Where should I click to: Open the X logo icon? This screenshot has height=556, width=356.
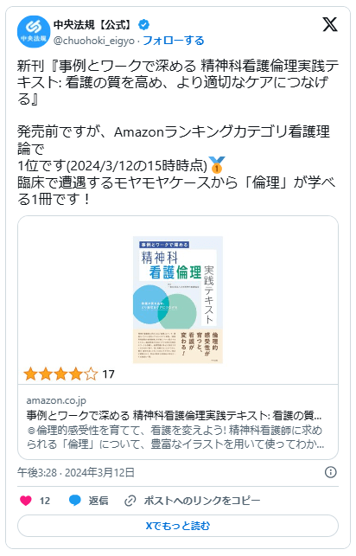(x=330, y=24)
